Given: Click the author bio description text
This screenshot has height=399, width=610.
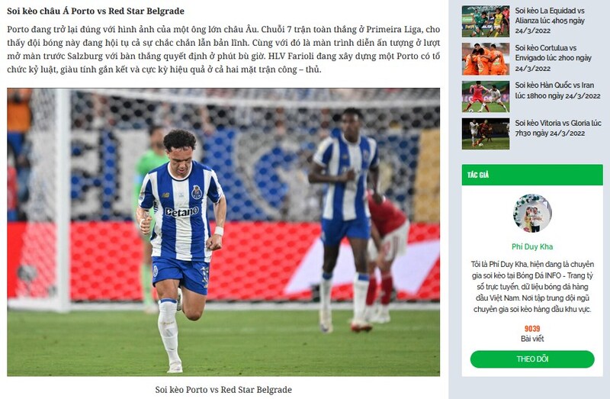Looking at the screenshot, I should pyautogui.click(x=532, y=287).
